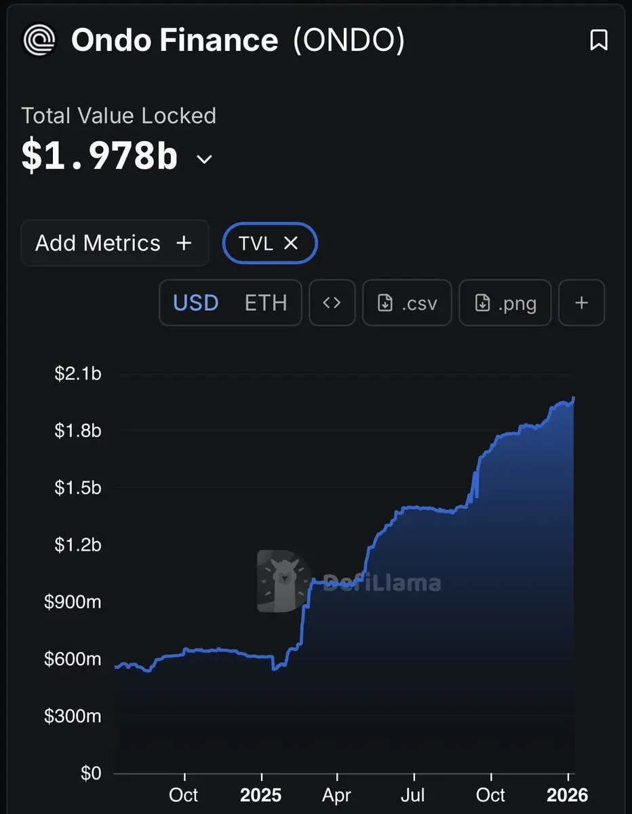This screenshot has width=632, height=814.
Task: Switch chart denomination to ETH
Action: (265, 303)
